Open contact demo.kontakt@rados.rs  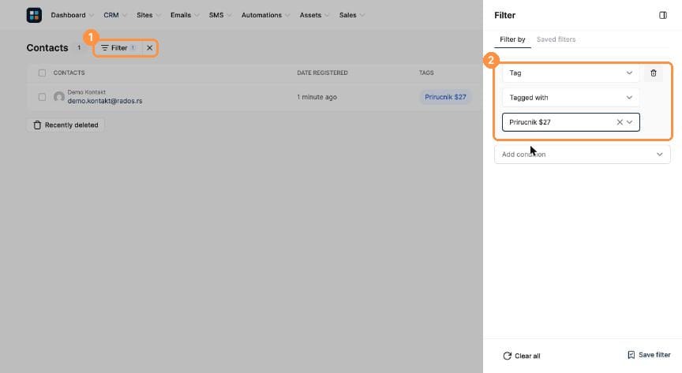point(105,101)
